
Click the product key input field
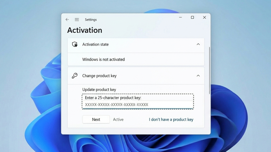[138, 104]
